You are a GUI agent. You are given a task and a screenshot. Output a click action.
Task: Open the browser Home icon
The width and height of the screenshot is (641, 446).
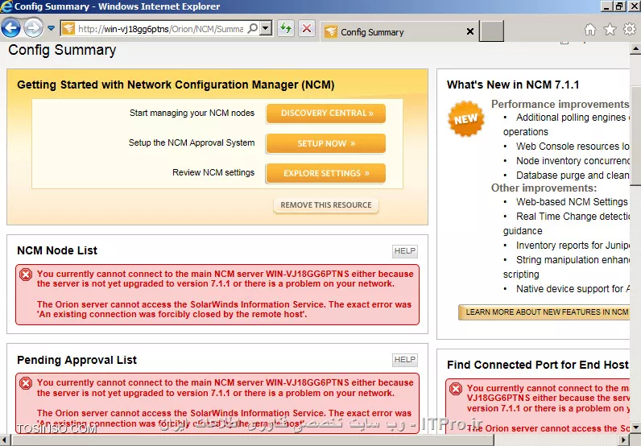(590, 30)
